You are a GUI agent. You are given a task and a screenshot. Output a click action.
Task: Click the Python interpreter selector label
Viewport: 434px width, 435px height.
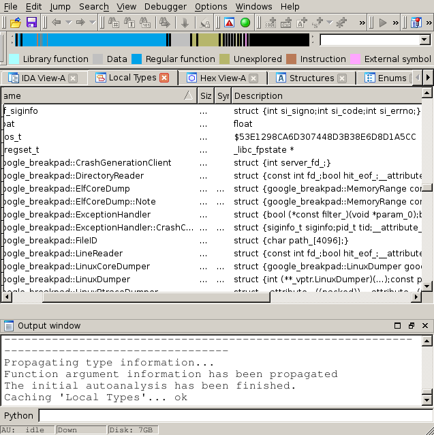click(x=18, y=416)
